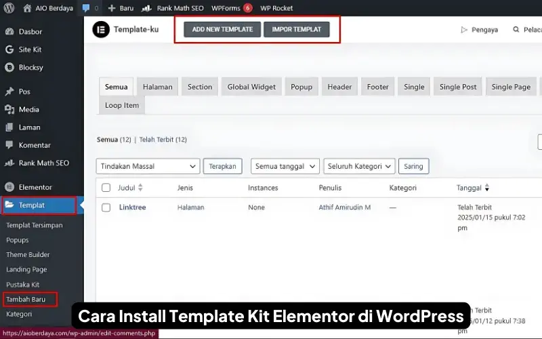Click the Site Kit Google icon
542x339 pixels.
tap(9, 49)
